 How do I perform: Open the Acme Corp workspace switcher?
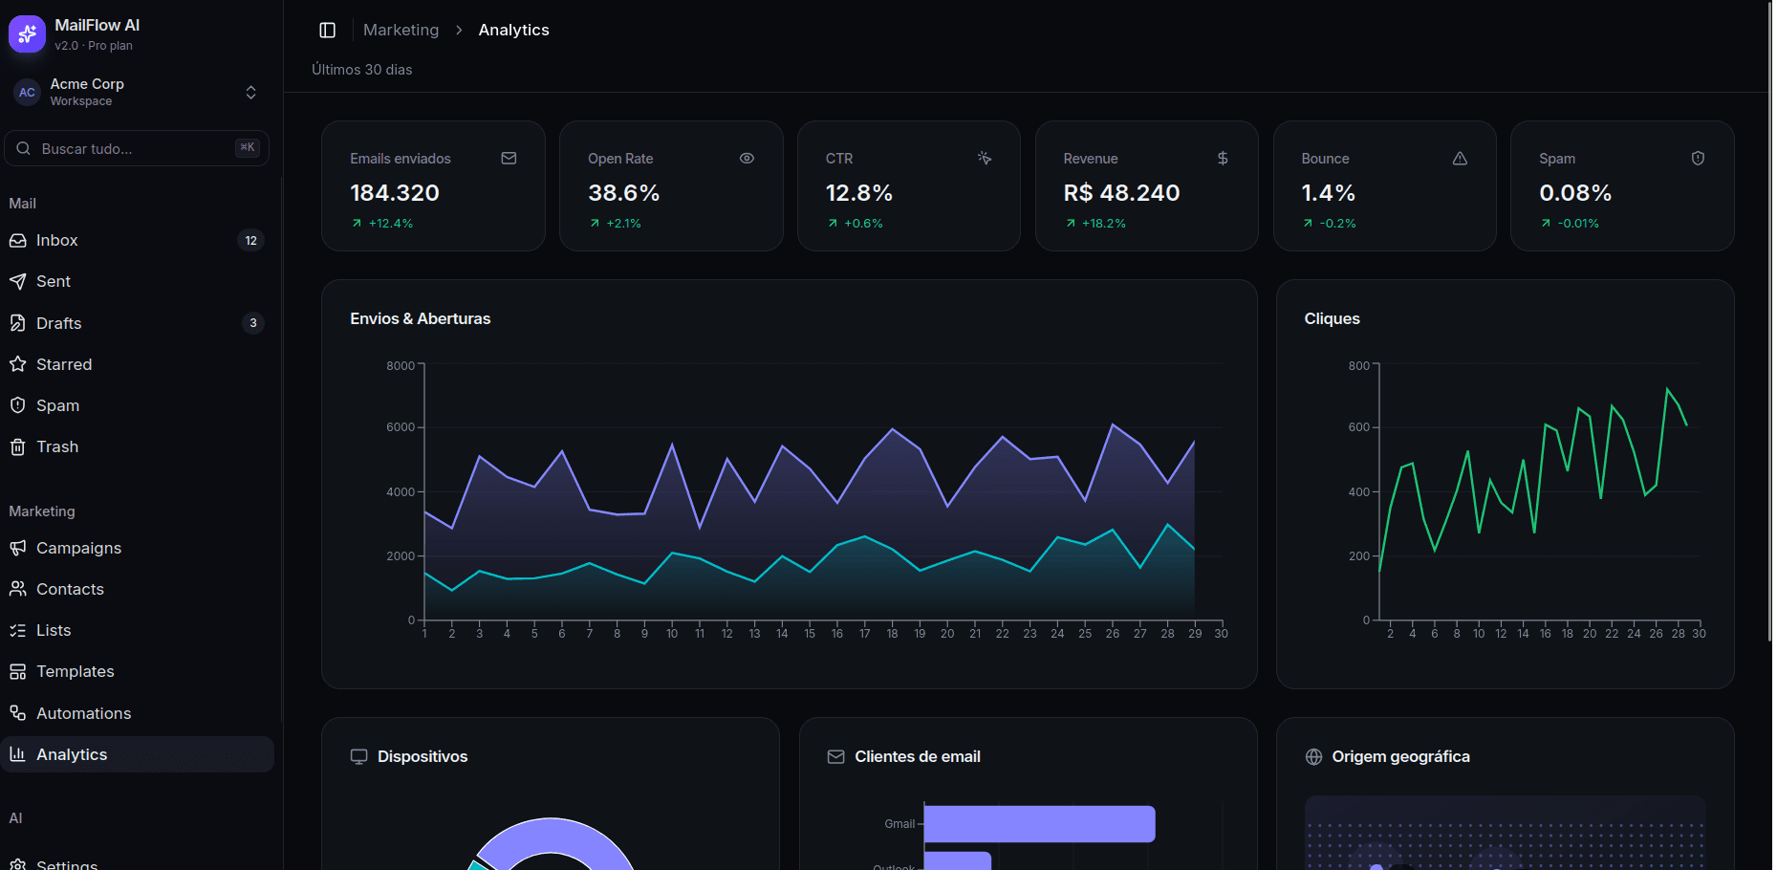[x=137, y=93]
